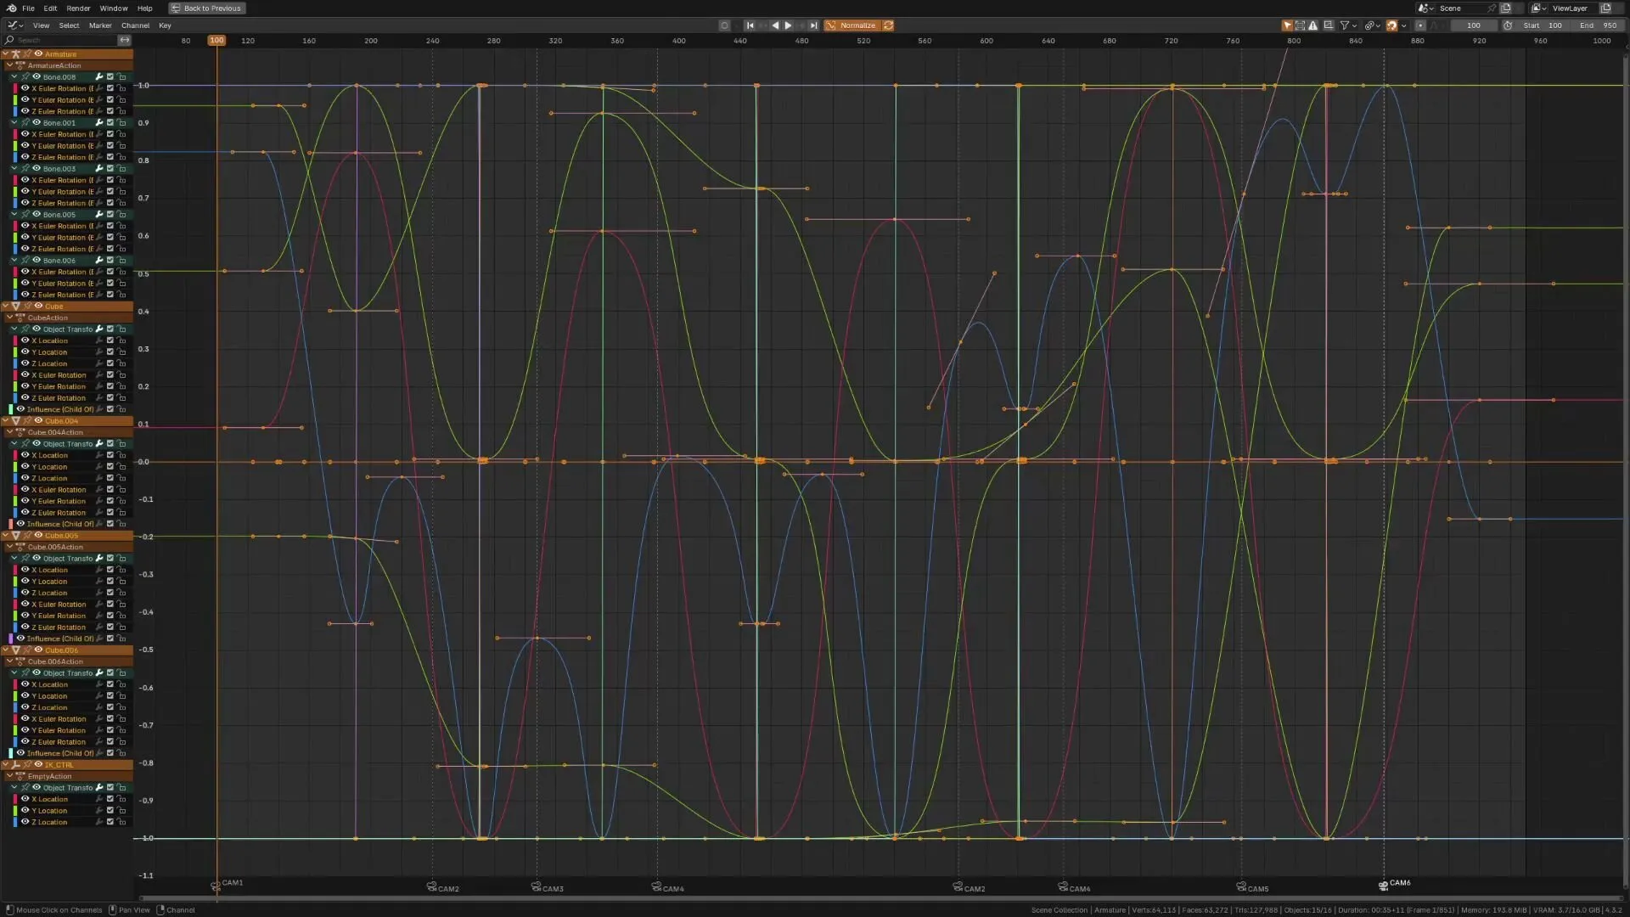Open the ViewLayer browse dropdown
This screenshot has width=1630, height=917.
1539,8
